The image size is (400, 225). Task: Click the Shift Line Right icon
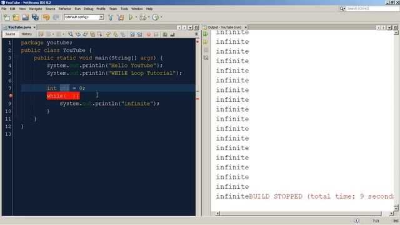pyautogui.click(x=139, y=34)
